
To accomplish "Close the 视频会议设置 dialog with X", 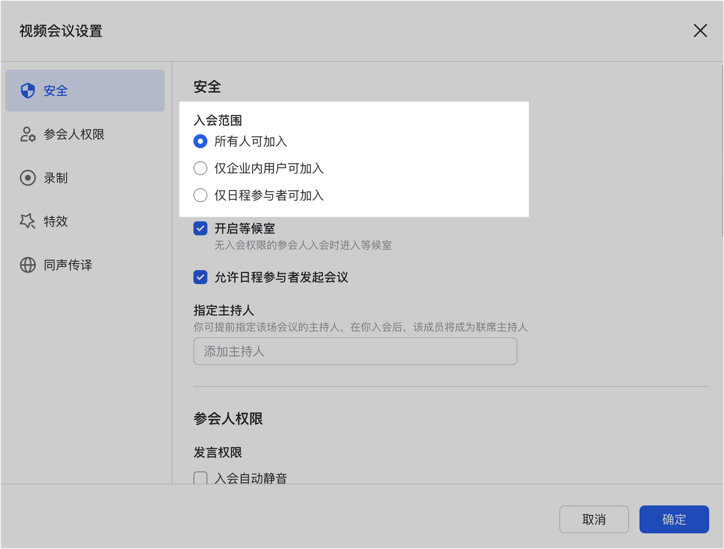I will pyautogui.click(x=700, y=31).
